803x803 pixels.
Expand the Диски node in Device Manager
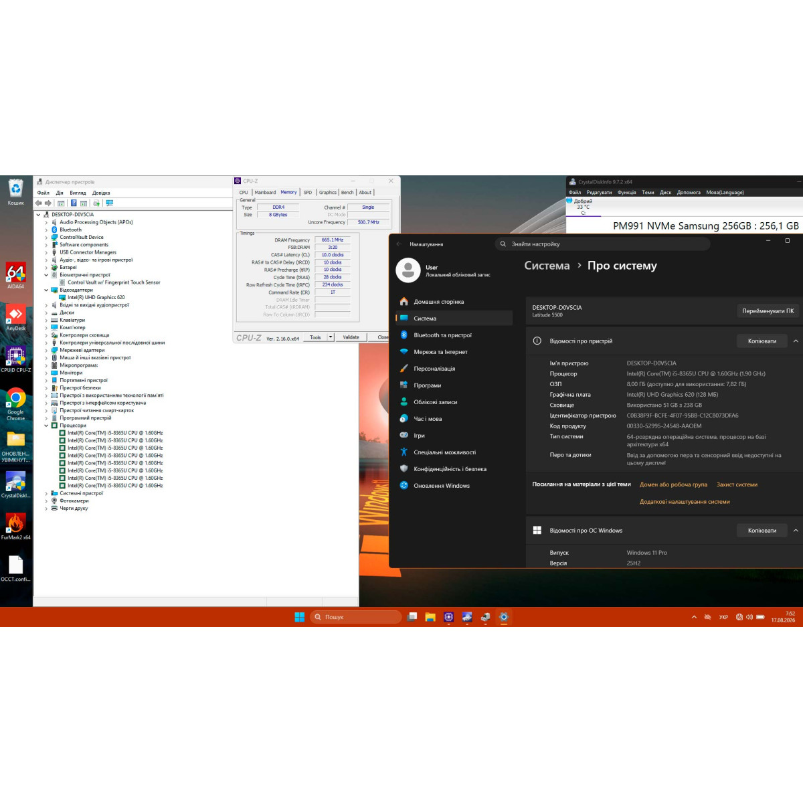[x=46, y=313]
